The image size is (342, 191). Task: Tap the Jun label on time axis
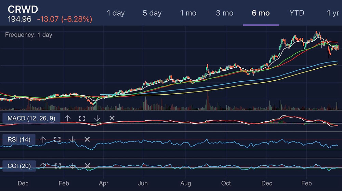click(143, 183)
